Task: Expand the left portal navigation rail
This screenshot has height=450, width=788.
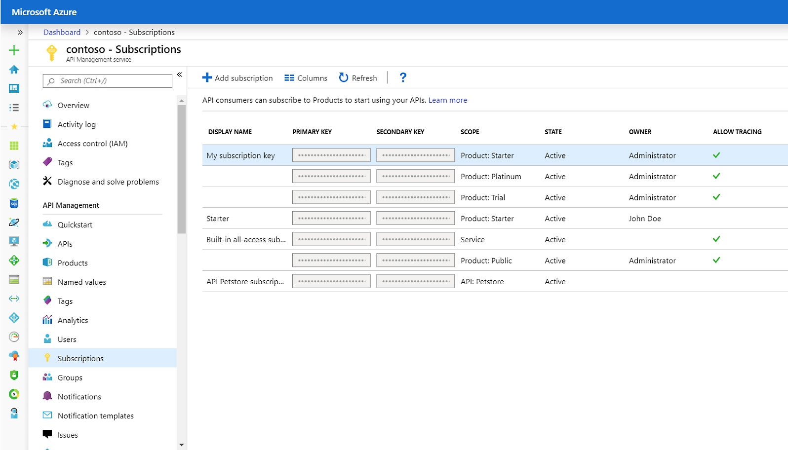Action: [x=20, y=33]
